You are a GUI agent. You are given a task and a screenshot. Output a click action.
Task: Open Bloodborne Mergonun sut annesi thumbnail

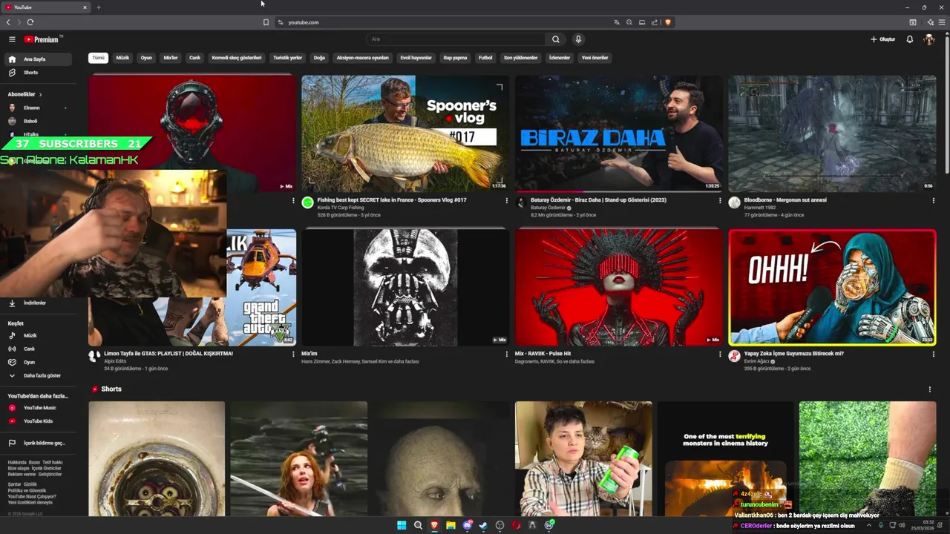point(832,133)
